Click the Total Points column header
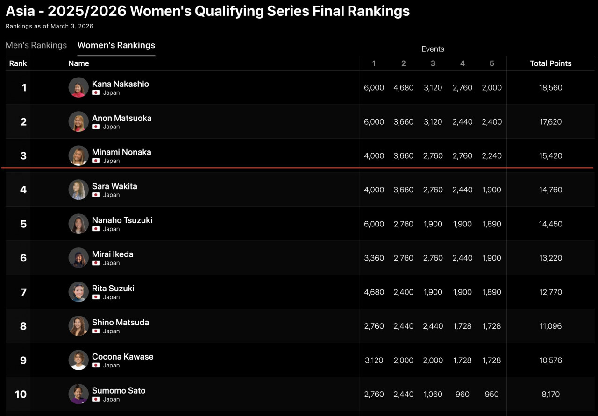Screen dimensions: 598x416 click(x=550, y=63)
